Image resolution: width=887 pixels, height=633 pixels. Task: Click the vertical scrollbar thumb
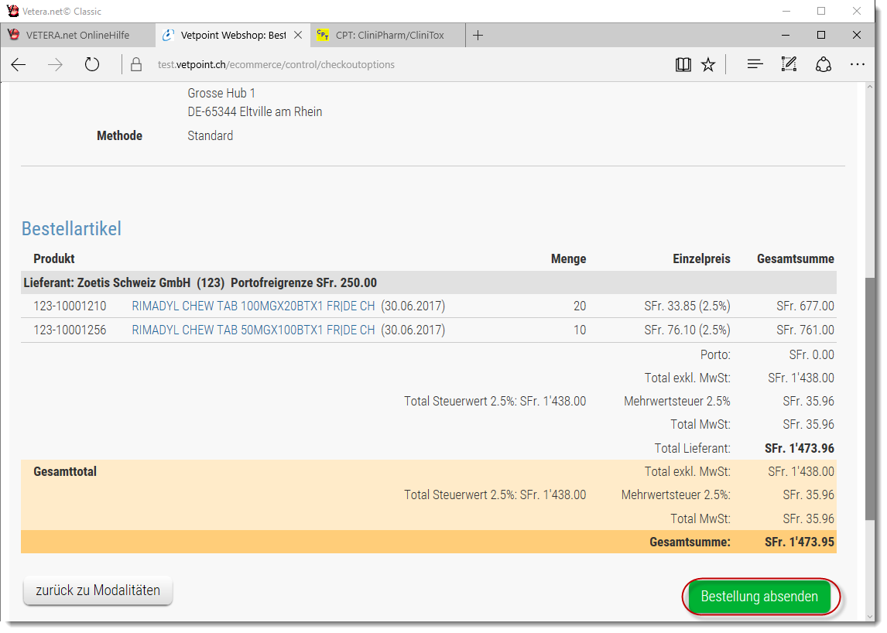point(871,399)
